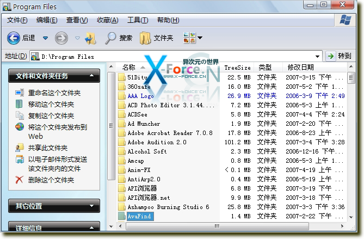Open the 工具(T) menu

[x=138, y=20]
